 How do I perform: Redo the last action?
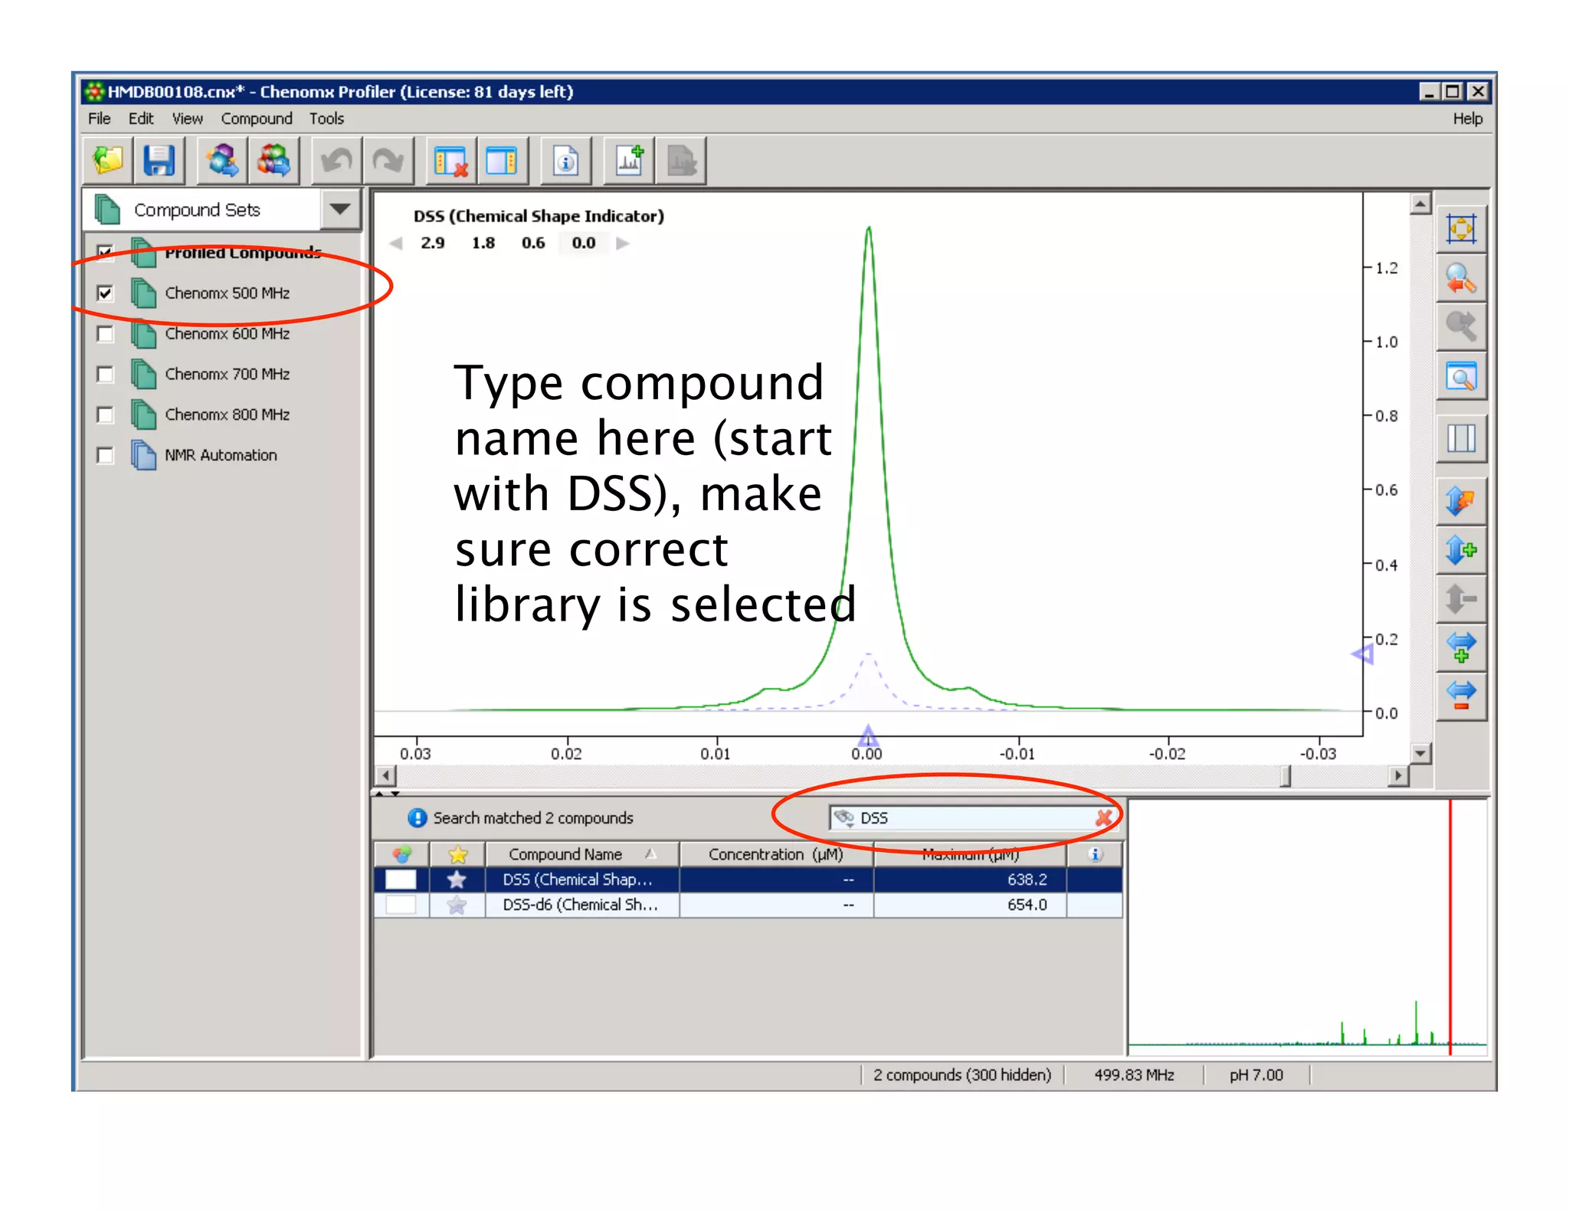388,161
